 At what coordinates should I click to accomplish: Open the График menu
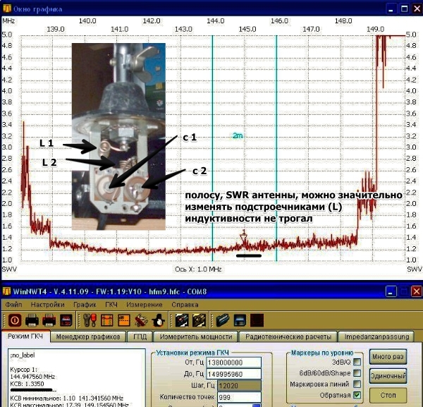85,305
